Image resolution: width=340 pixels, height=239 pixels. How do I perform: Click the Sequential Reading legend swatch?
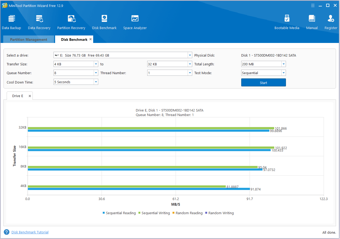(104, 213)
